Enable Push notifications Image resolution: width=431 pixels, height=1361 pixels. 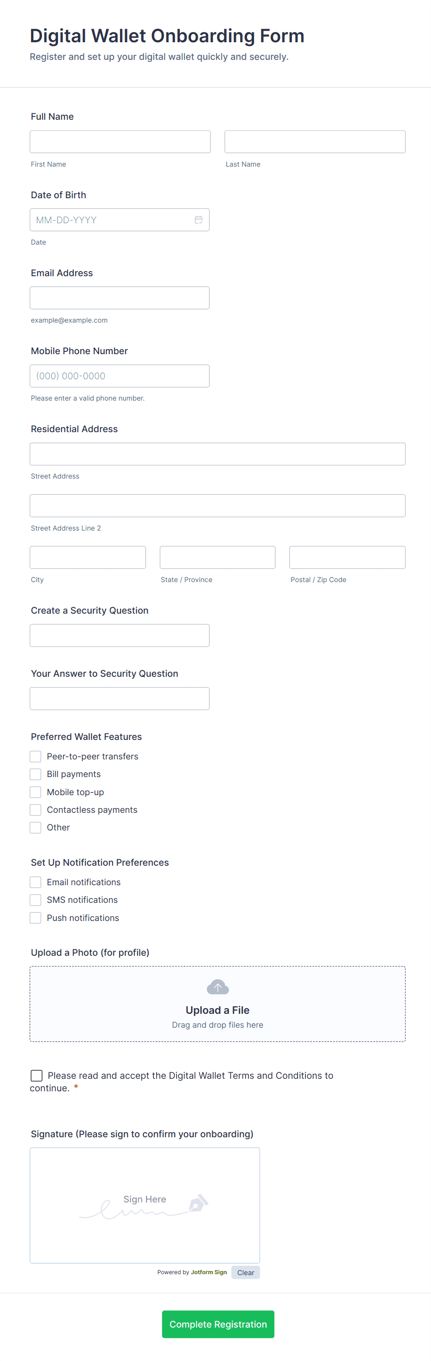tap(35, 918)
